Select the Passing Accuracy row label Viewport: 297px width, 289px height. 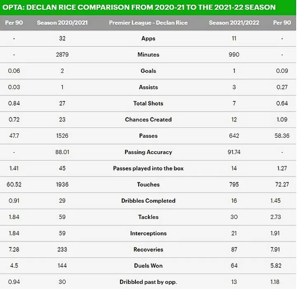(x=148, y=152)
